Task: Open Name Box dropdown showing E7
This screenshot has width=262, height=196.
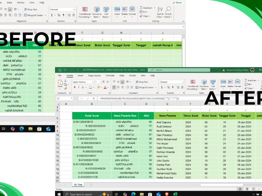Action: [72, 99]
